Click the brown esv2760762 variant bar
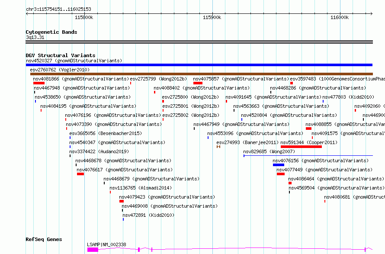Screen dimensions: 385x254 (x=201, y=74)
